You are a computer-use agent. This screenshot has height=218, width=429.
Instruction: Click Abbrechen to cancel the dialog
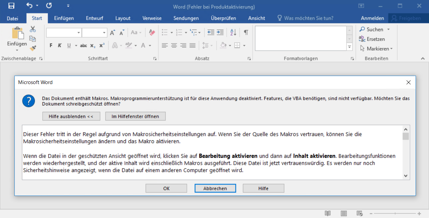pyautogui.click(x=215, y=188)
